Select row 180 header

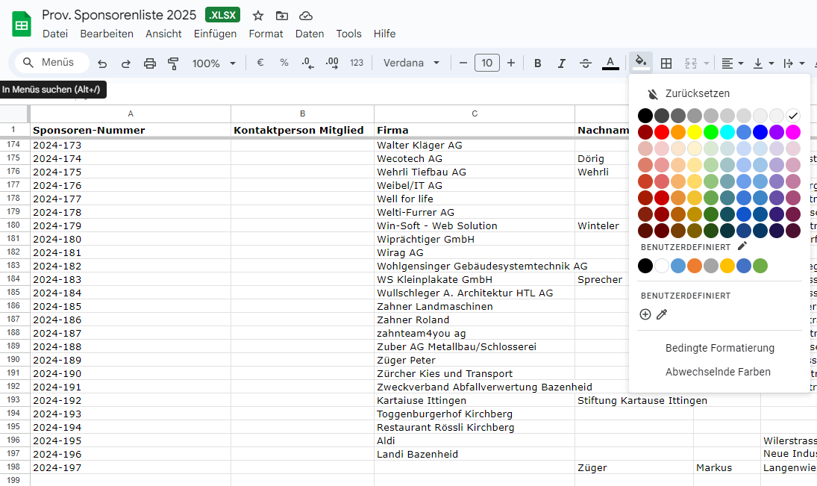coord(14,225)
